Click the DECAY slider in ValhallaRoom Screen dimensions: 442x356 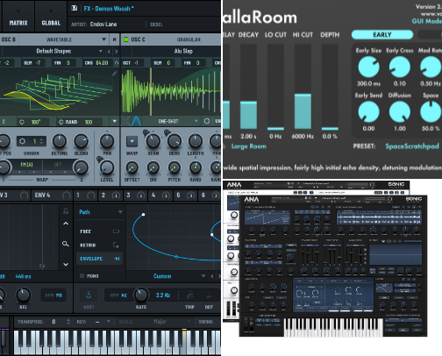[x=248, y=87]
